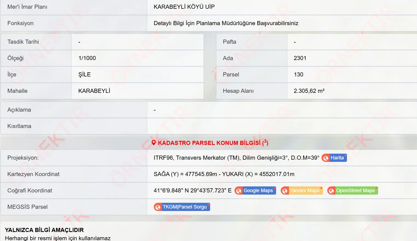Image resolution: width=417 pixels, height=241 pixels.
Task: Click the Pafta label
Action: [x=229, y=42]
